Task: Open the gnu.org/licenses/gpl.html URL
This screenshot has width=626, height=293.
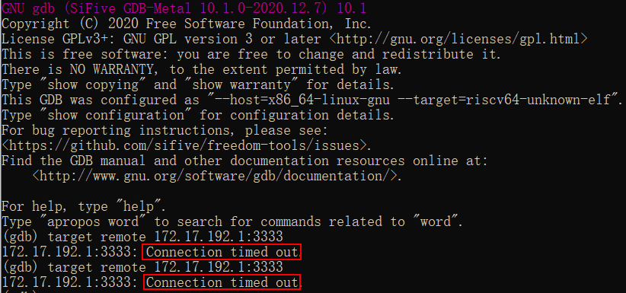Action: click(x=459, y=39)
